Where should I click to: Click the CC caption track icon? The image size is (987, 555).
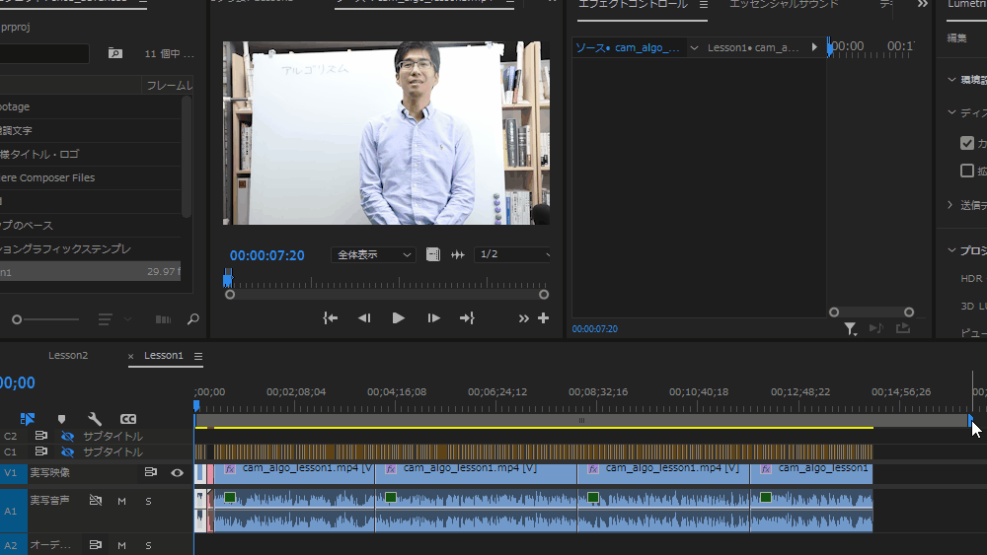[x=128, y=419]
